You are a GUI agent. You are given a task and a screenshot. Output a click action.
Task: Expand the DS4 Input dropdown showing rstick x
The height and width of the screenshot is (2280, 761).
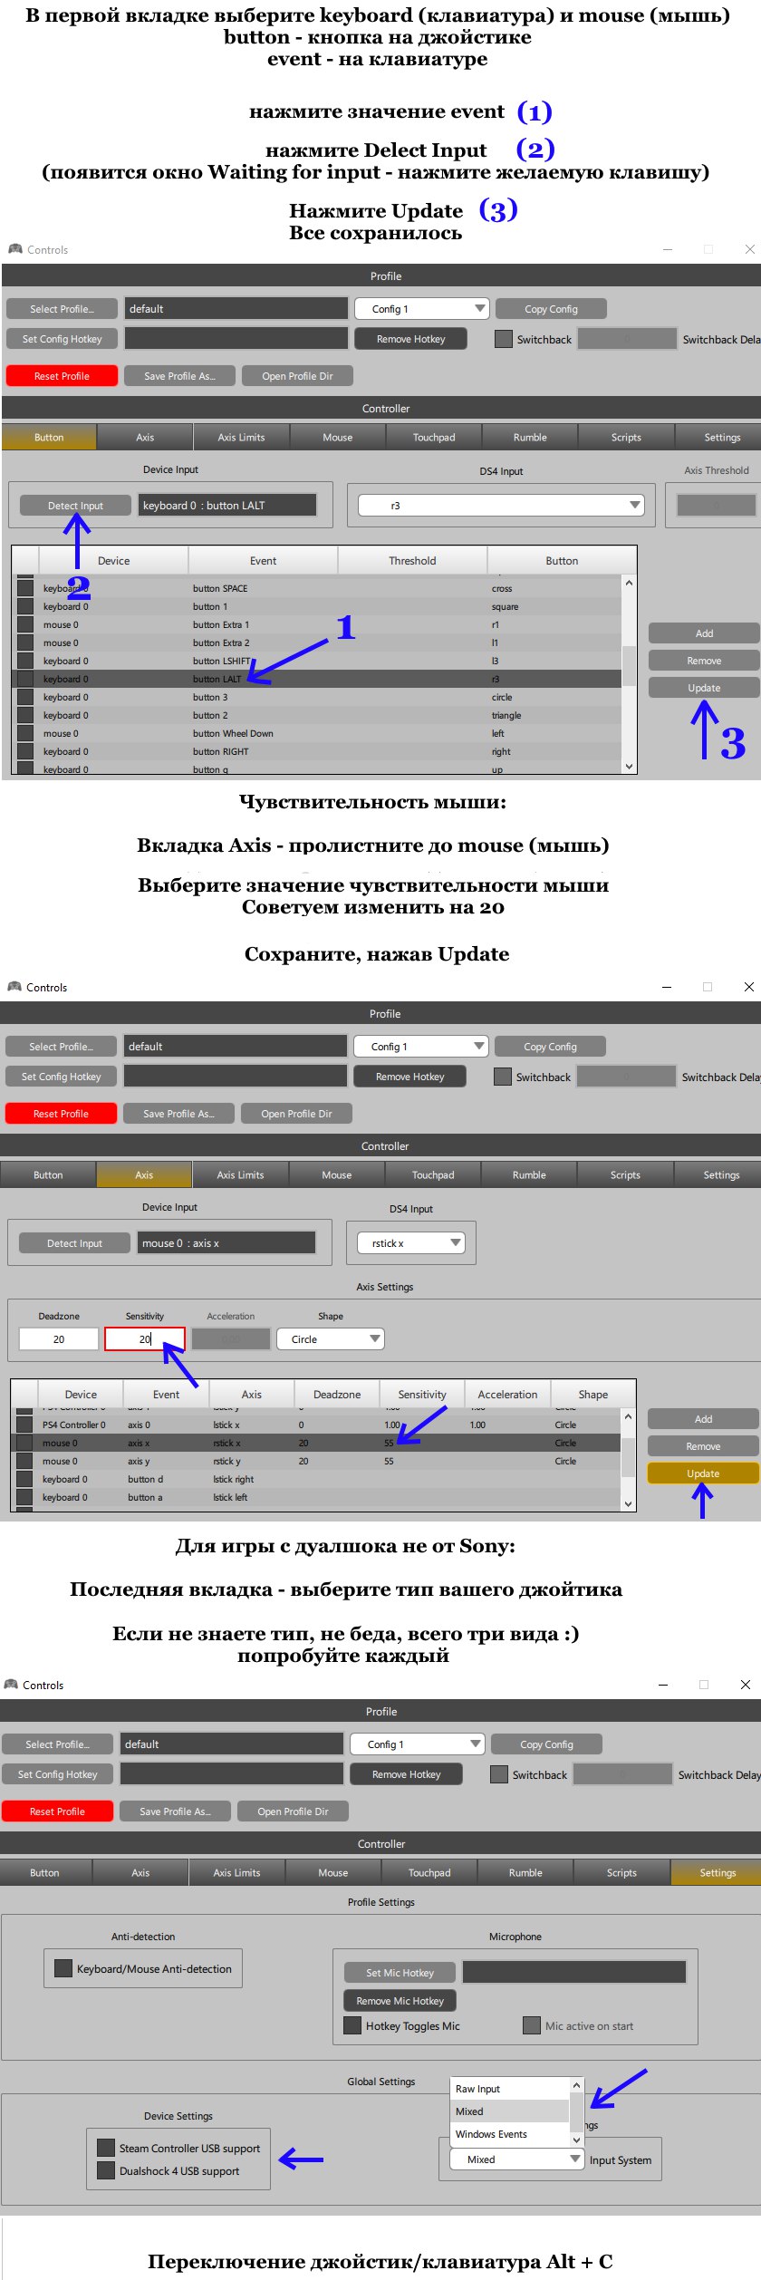coord(411,1243)
